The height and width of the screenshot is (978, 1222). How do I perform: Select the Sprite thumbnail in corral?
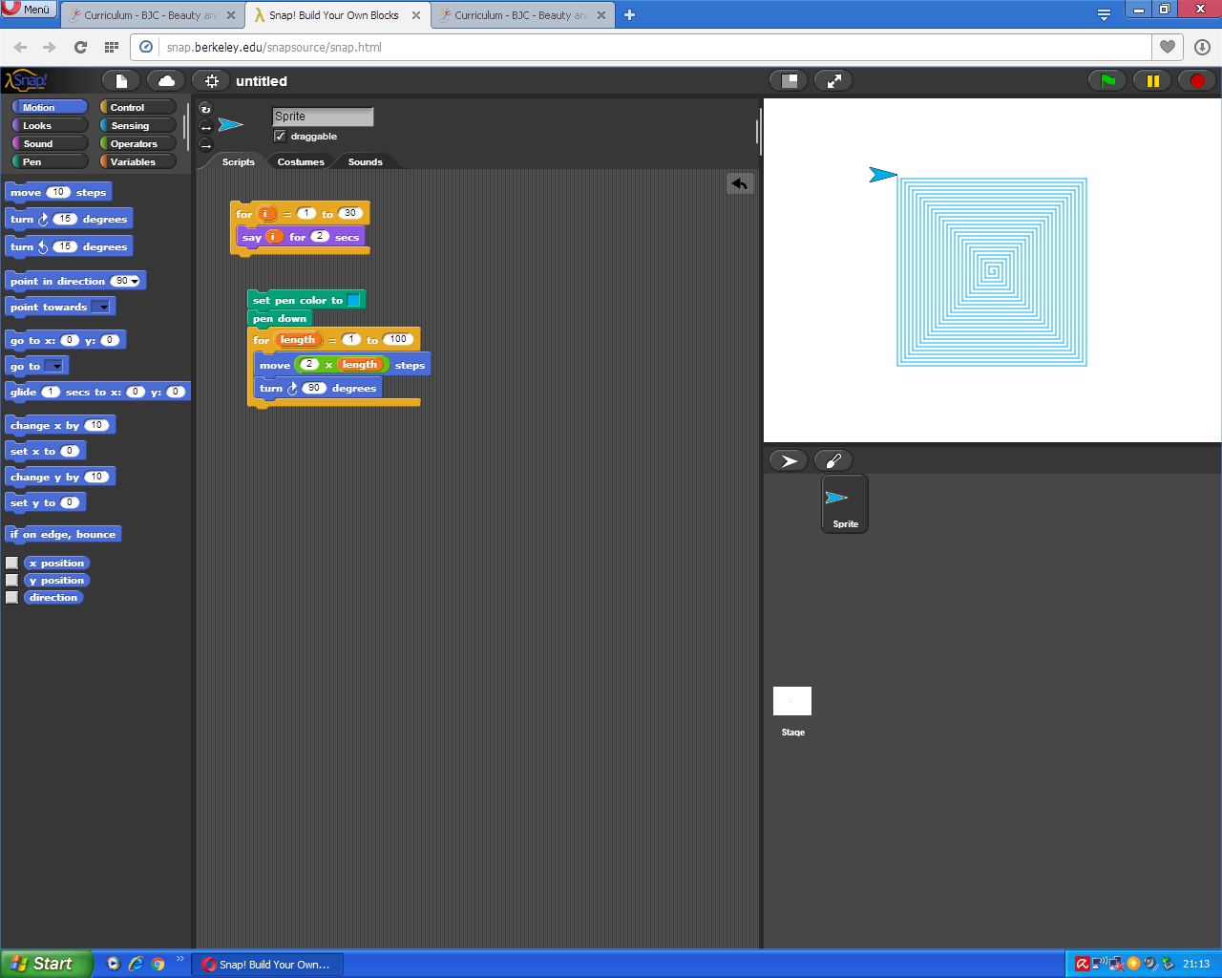click(845, 504)
